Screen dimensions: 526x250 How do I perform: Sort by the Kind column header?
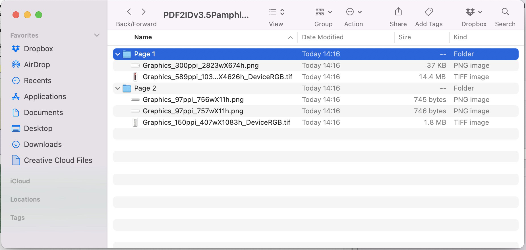[460, 37]
